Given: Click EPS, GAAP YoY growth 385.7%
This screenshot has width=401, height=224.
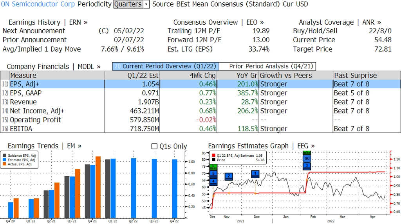Looking at the screenshot, I should (x=247, y=93).
